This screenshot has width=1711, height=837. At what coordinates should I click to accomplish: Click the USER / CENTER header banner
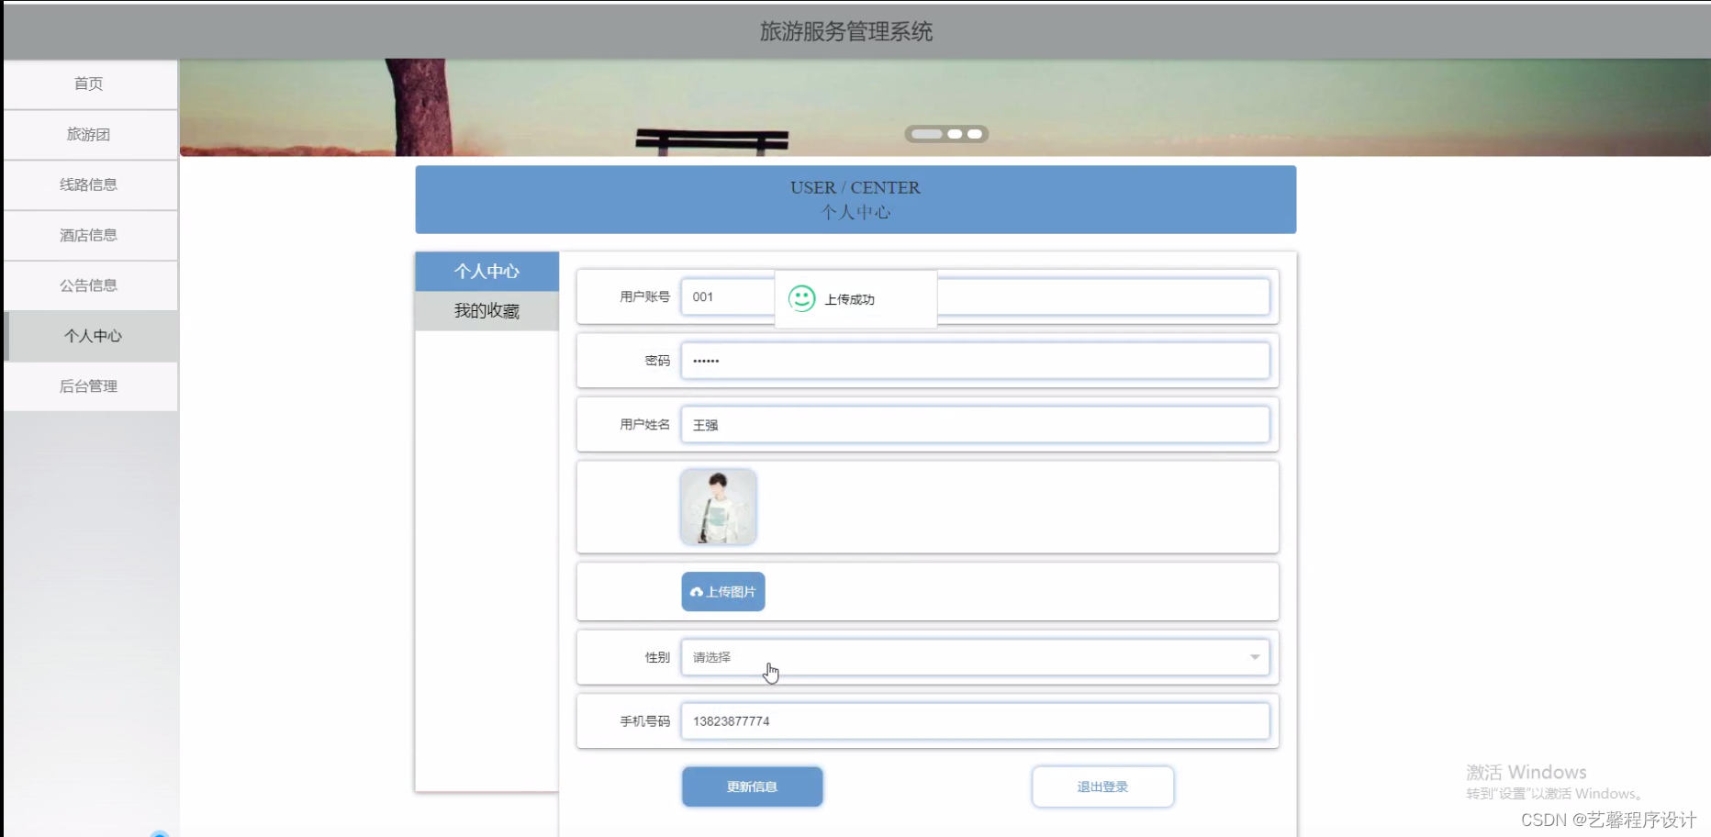pos(855,199)
